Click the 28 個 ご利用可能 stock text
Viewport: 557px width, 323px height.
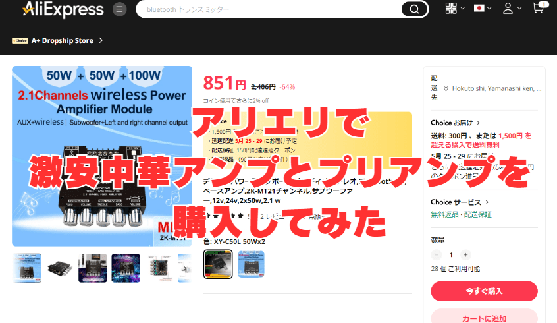tap(456, 268)
